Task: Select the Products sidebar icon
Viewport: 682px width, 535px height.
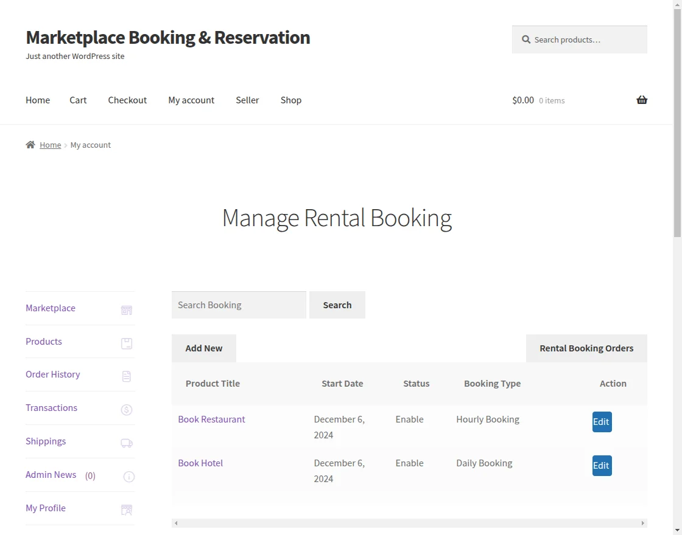Action: 126,343
